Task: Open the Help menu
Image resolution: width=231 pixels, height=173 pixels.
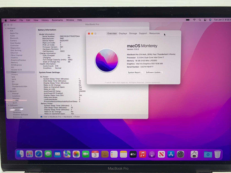Action: click(x=80, y=20)
